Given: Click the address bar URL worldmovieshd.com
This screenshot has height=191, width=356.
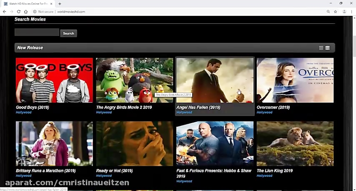Looking at the screenshot, I should [x=71, y=12].
